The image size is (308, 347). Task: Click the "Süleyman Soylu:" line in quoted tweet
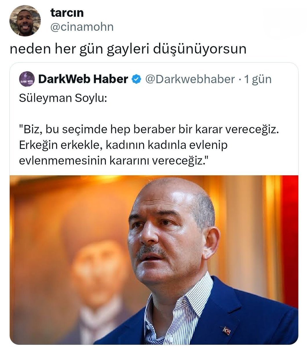pos(63,98)
